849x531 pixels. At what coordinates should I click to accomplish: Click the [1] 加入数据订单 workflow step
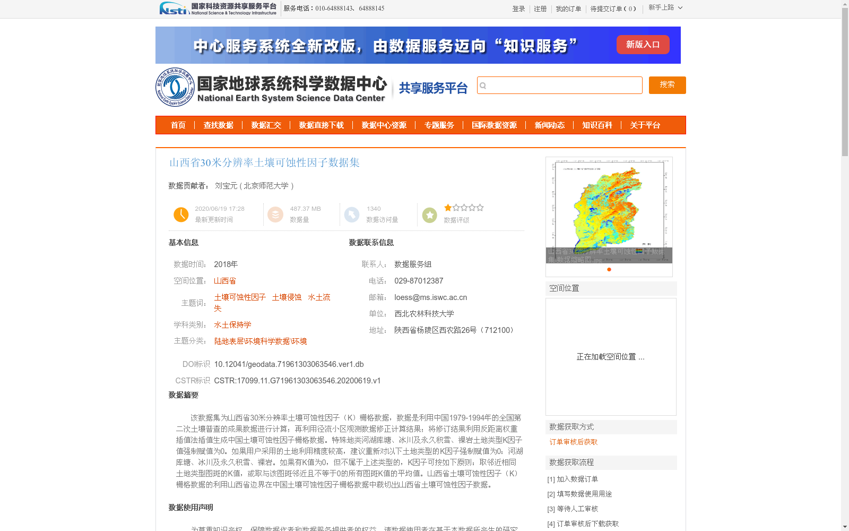573,479
